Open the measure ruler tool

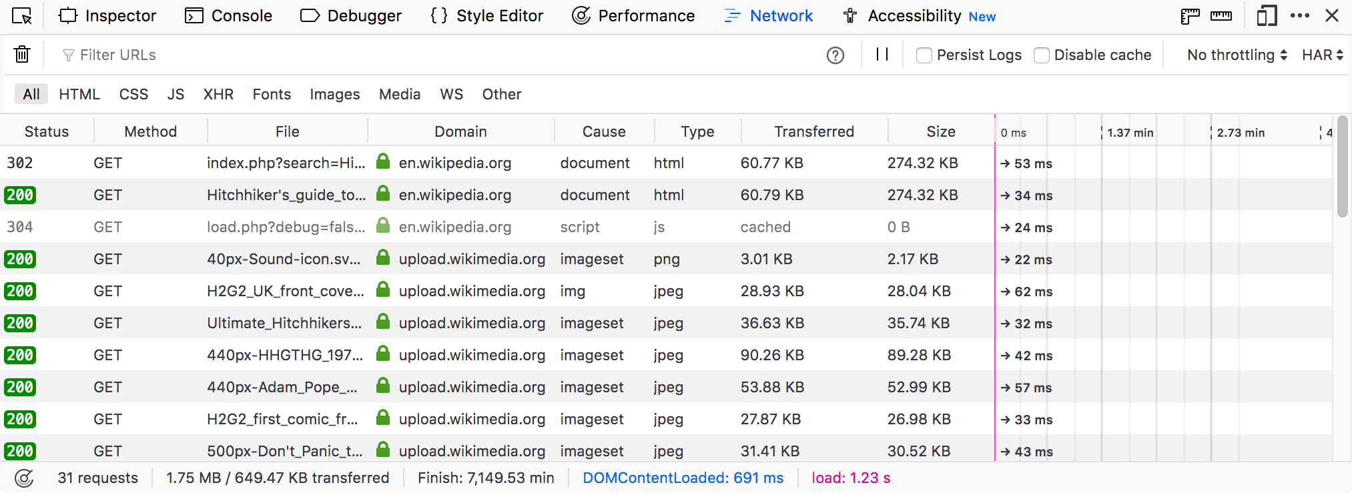pos(1221,15)
